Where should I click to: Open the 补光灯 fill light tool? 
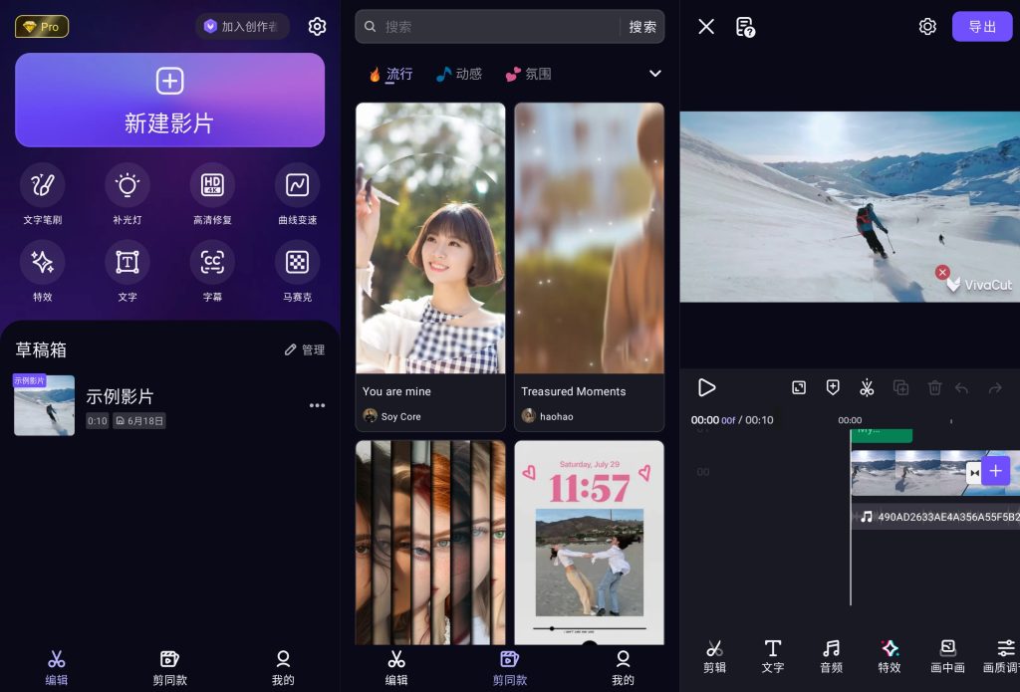pos(127,194)
